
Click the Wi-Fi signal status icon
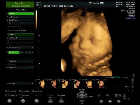(x=125, y=99)
